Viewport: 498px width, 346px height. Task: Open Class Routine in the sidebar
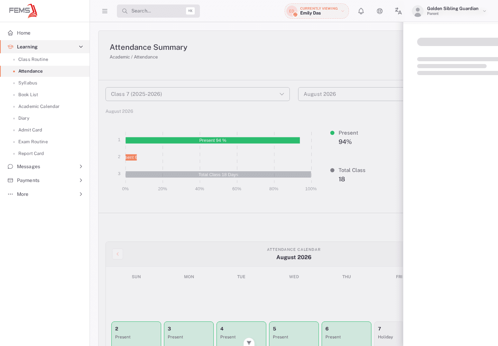(33, 60)
